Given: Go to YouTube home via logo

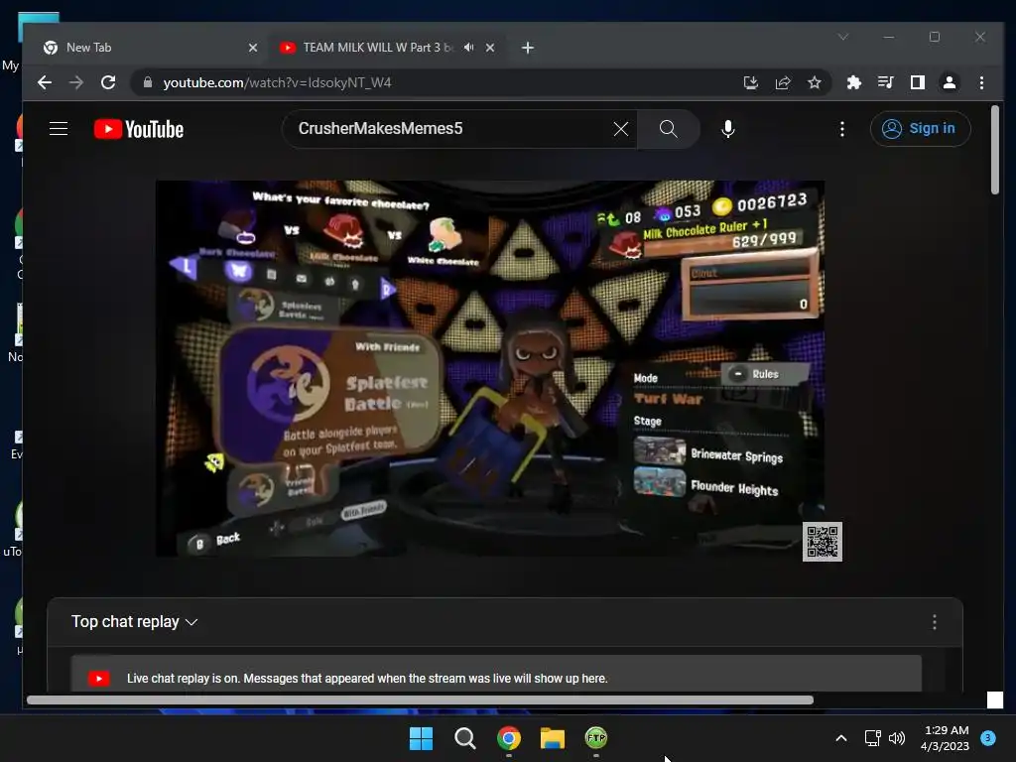Looking at the screenshot, I should coord(139,129).
